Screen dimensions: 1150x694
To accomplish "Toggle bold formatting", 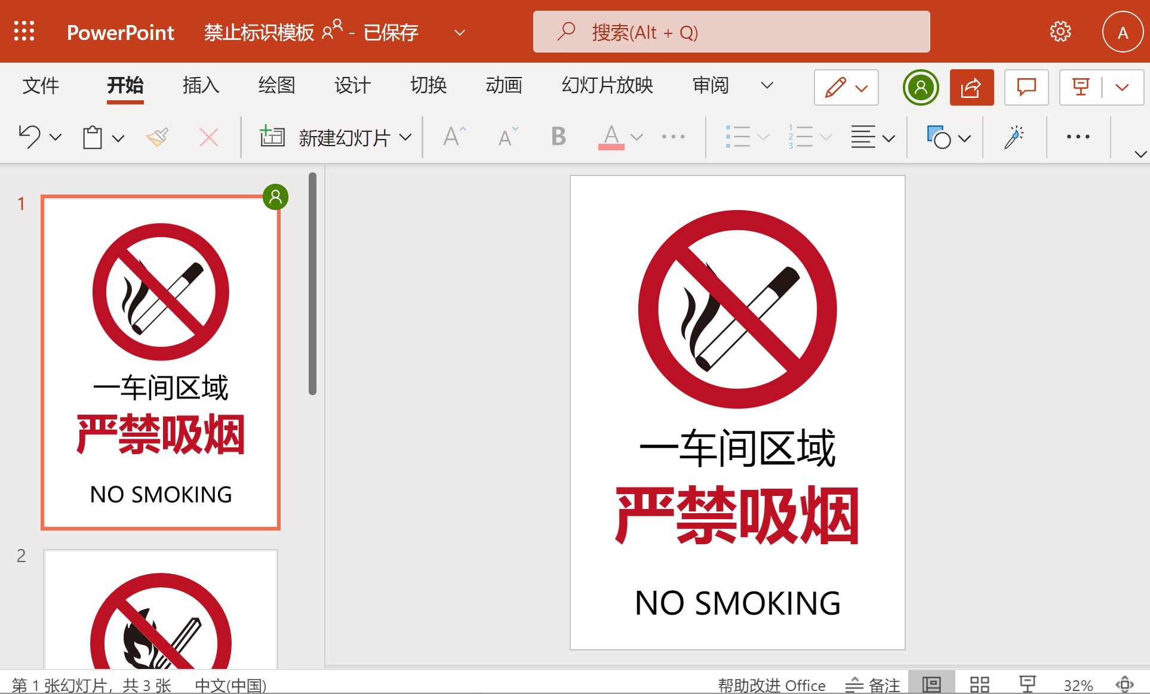I will pyautogui.click(x=558, y=137).
